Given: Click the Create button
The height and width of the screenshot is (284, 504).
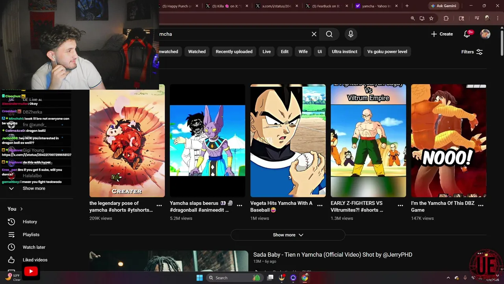Looking at the screenshot, I should 442,34.
